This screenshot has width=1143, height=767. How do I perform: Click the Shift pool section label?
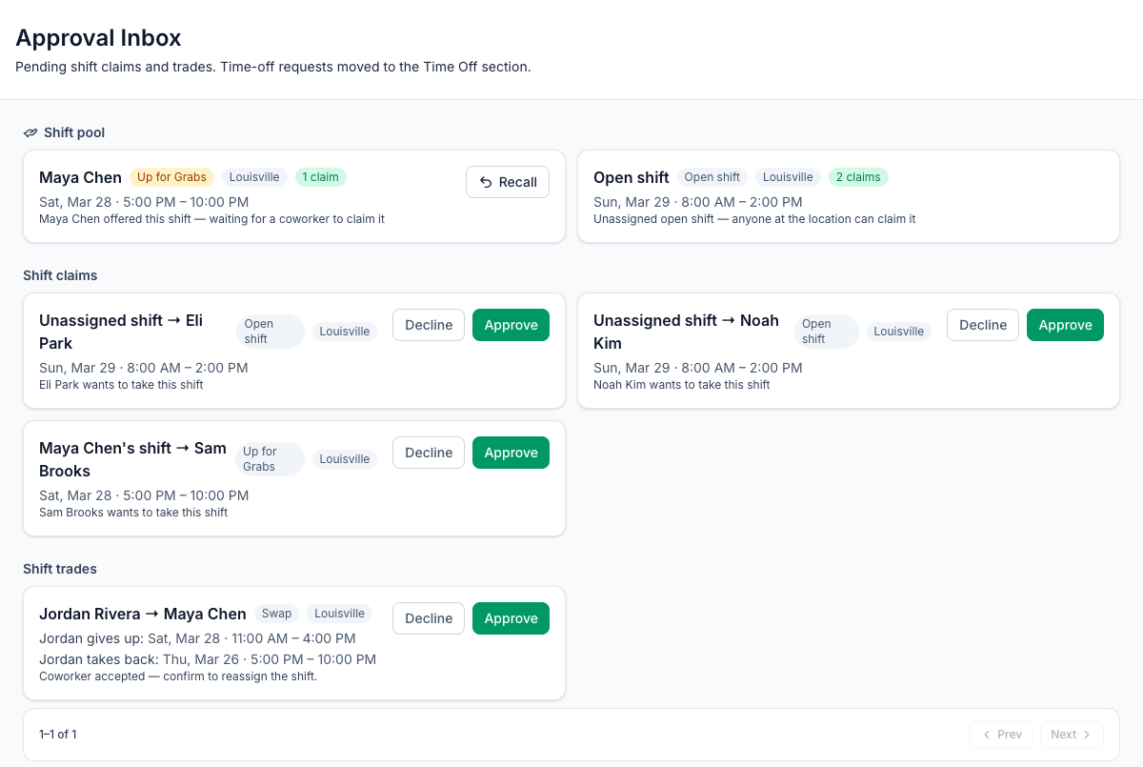point(74,132)
